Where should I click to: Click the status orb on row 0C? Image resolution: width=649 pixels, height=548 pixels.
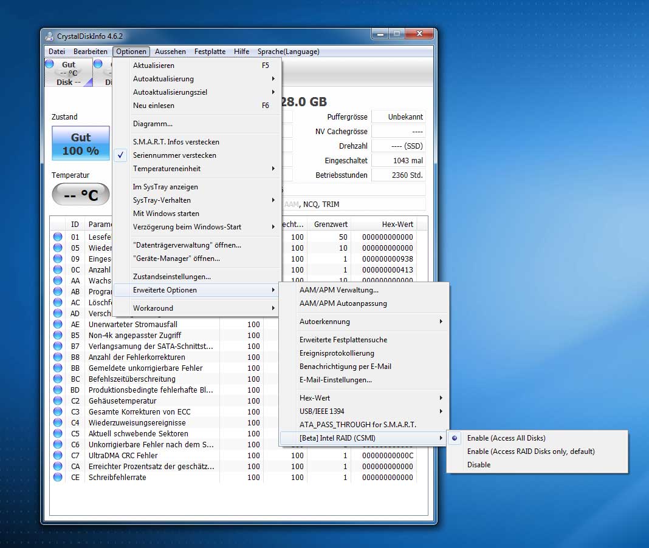[x=58, y=269]
